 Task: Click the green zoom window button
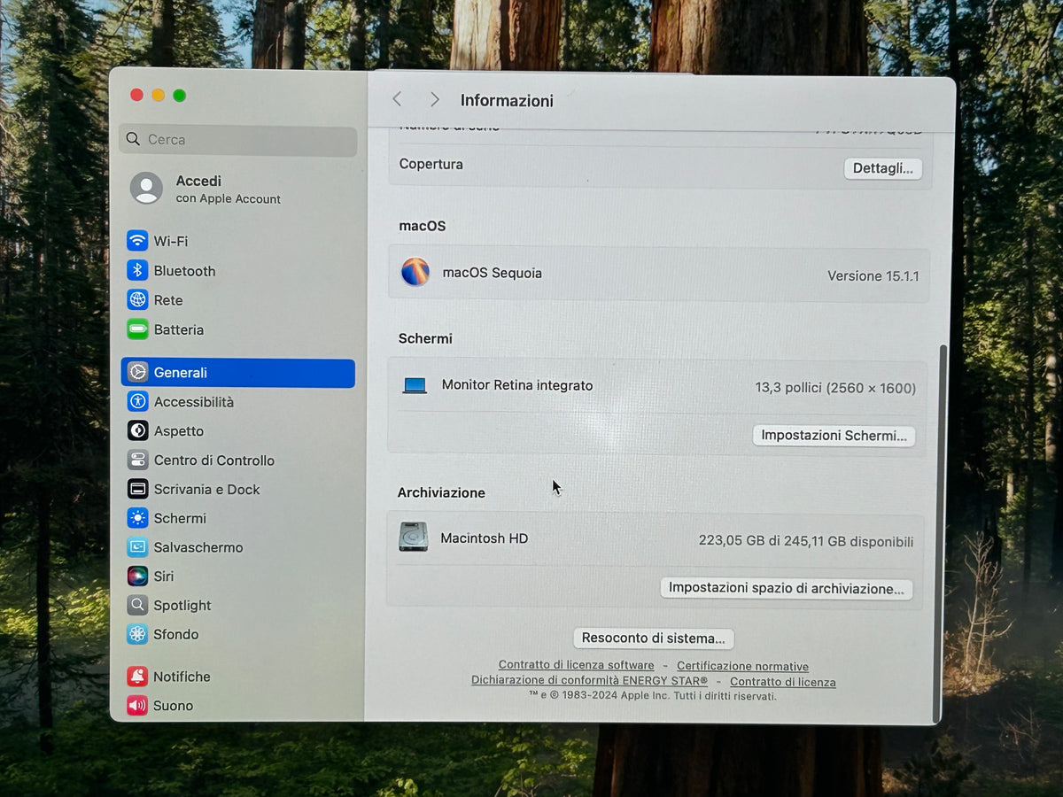[x=180, y=96]
